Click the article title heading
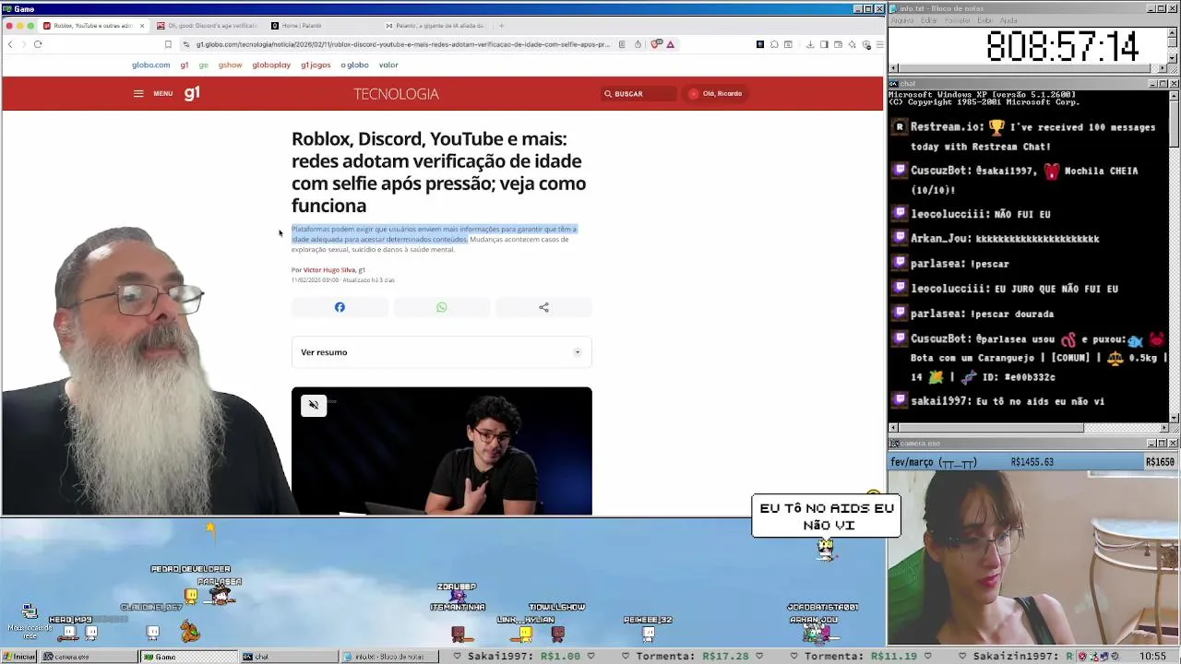The height and width of the screenshot is (664, 1181). [x=438, y=172]
